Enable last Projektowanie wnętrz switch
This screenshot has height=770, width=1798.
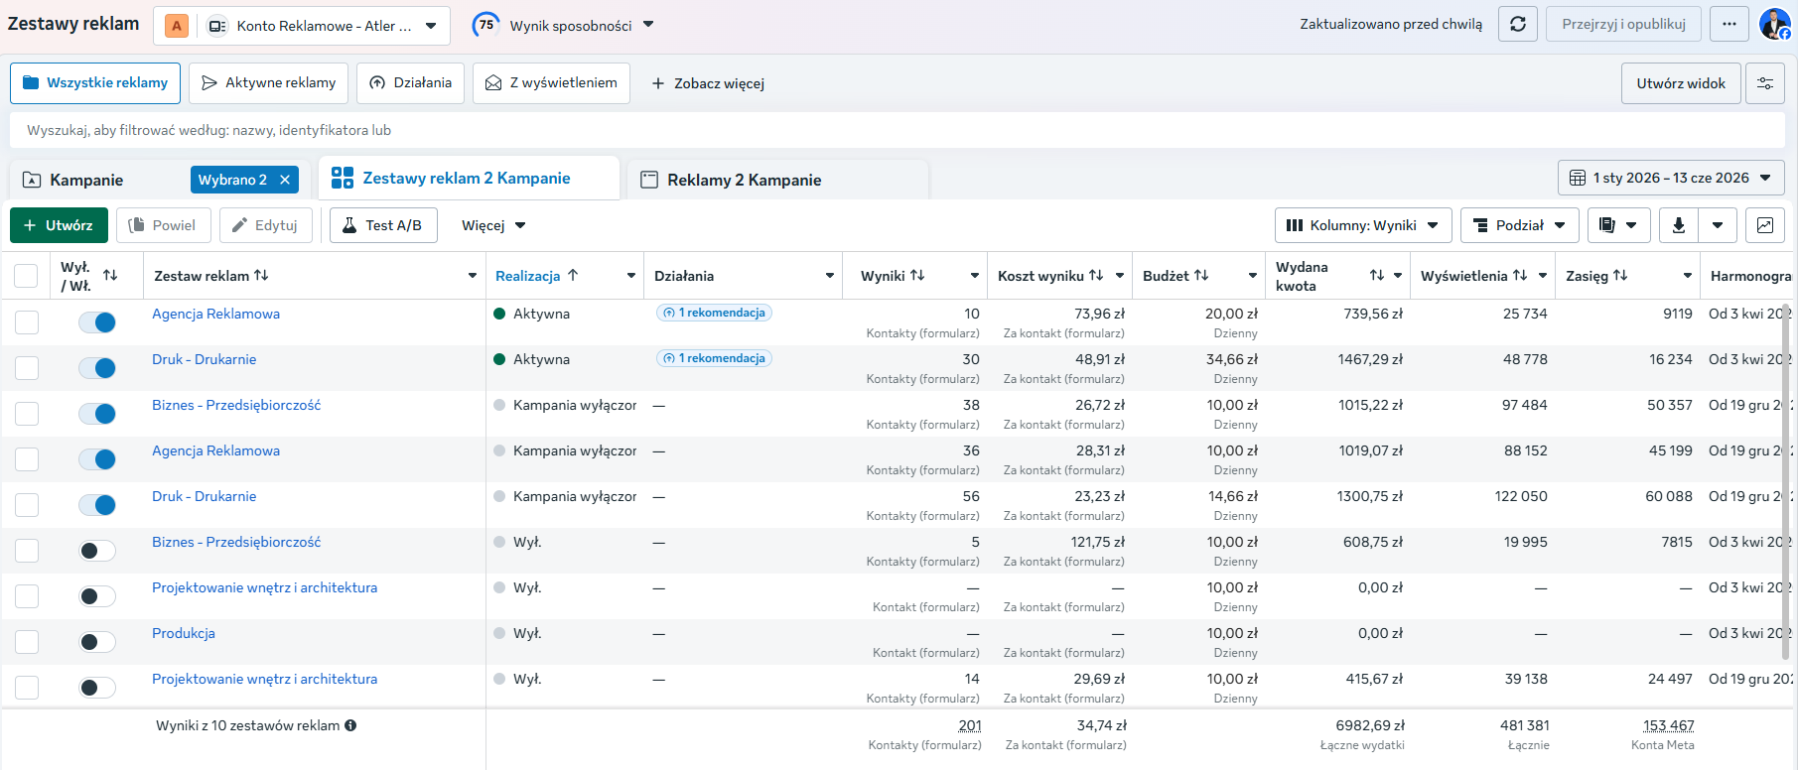tap(97, 688)
